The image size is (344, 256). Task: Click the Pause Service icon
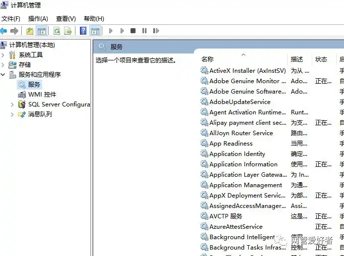(x=144, y=31)
